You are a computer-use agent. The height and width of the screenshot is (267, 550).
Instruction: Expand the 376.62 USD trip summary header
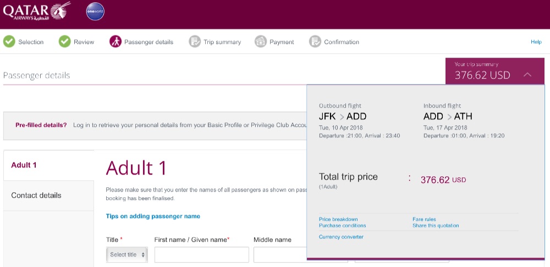(x=482, y=75)
